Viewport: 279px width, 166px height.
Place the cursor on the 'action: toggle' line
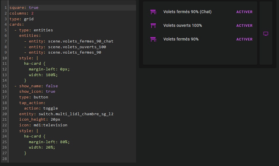click(x=41, y=108)
